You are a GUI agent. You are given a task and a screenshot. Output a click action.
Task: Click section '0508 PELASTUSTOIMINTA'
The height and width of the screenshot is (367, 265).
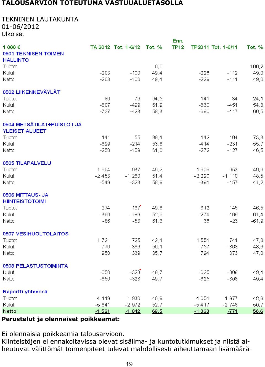35,266
